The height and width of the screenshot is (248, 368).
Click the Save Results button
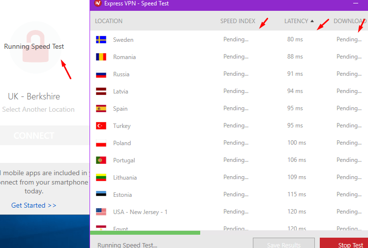[284, 243]
